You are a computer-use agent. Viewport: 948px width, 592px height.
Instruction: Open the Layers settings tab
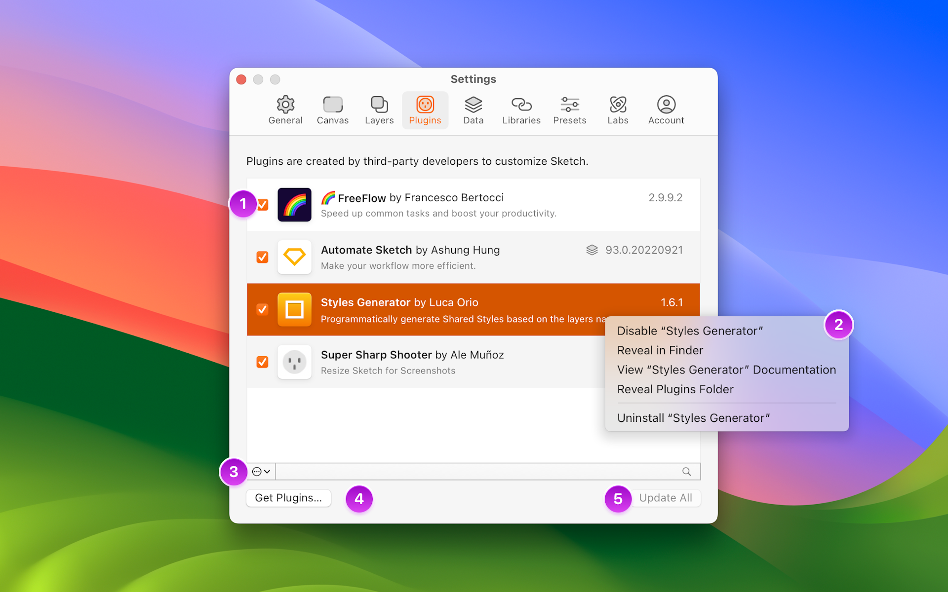pos(379,111)
